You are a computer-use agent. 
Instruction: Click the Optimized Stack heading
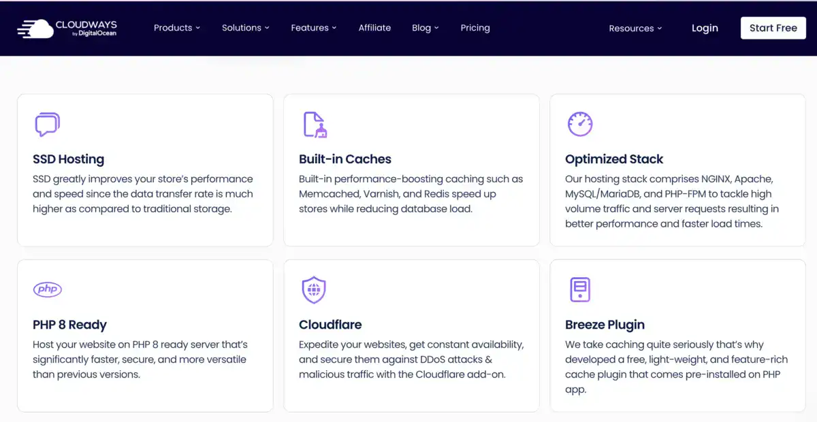[x=614, y=159]
